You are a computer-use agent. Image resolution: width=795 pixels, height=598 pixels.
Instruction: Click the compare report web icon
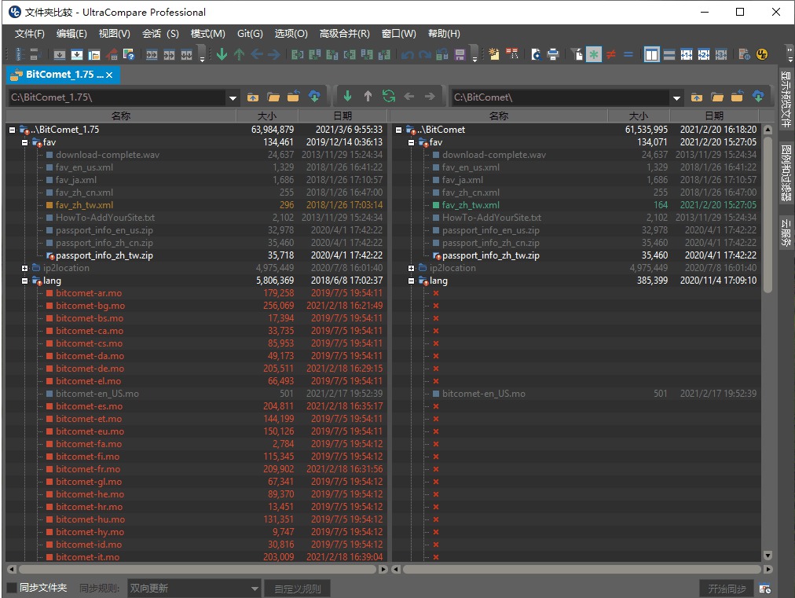click(744, 54)
